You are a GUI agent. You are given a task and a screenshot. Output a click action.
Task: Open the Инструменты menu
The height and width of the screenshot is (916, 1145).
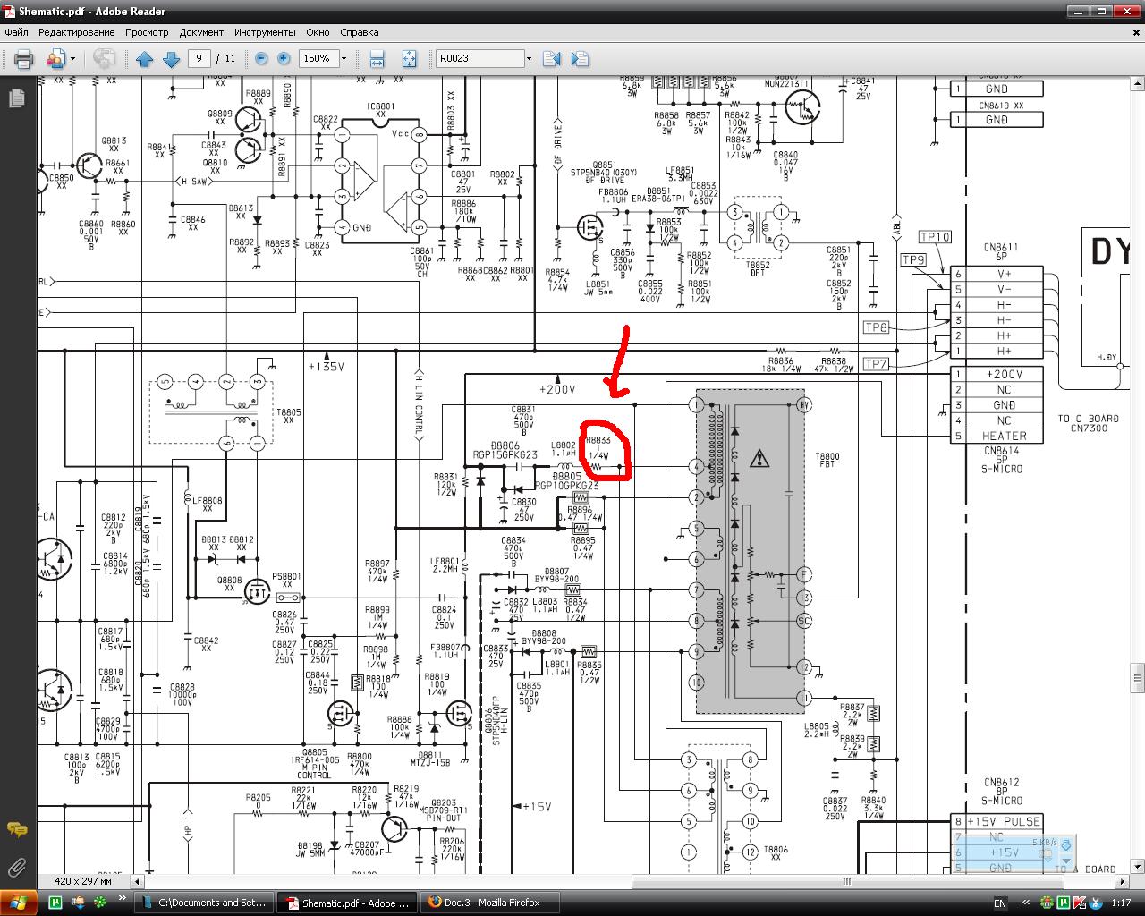point(265,32)
